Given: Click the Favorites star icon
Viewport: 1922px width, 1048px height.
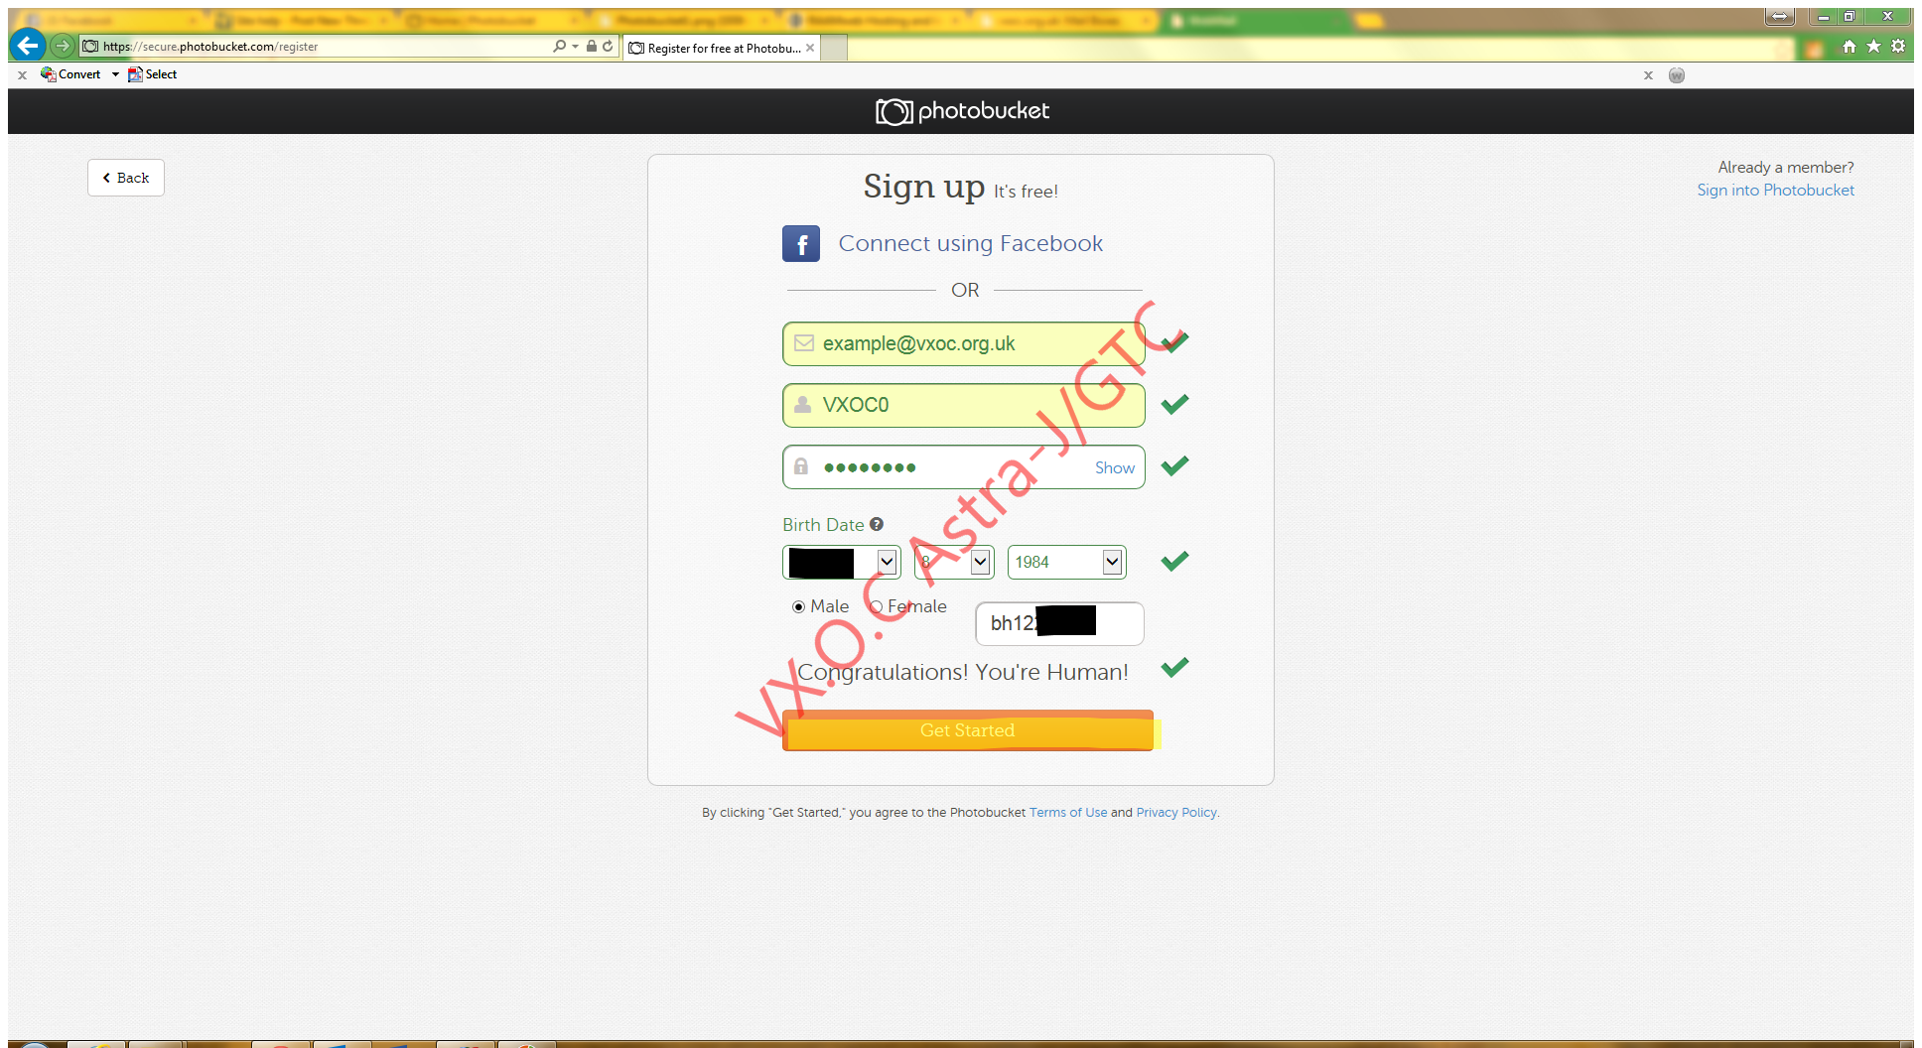Looking at the screenshot, I should (x=1872, y=46).
